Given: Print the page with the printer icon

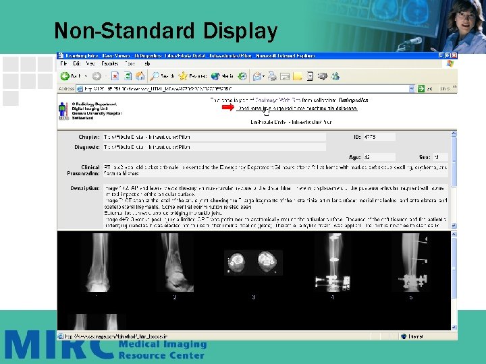Looking at the screenshot, I should point(272,76).
